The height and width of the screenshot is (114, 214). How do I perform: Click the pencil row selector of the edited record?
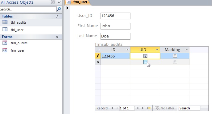coord(98,56)
